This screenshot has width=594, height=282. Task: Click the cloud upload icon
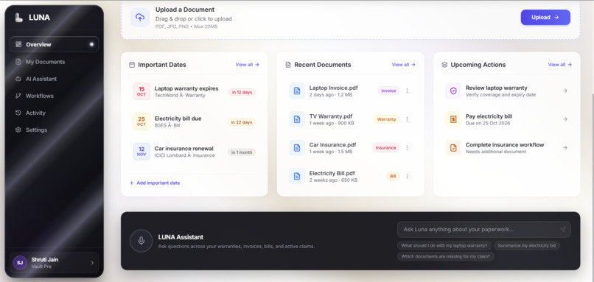click(140, 18)
